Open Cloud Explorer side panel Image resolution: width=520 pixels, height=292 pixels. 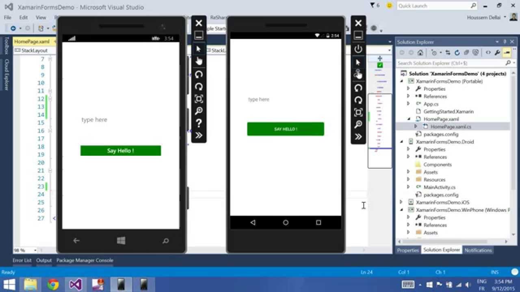tap(6, 75)
